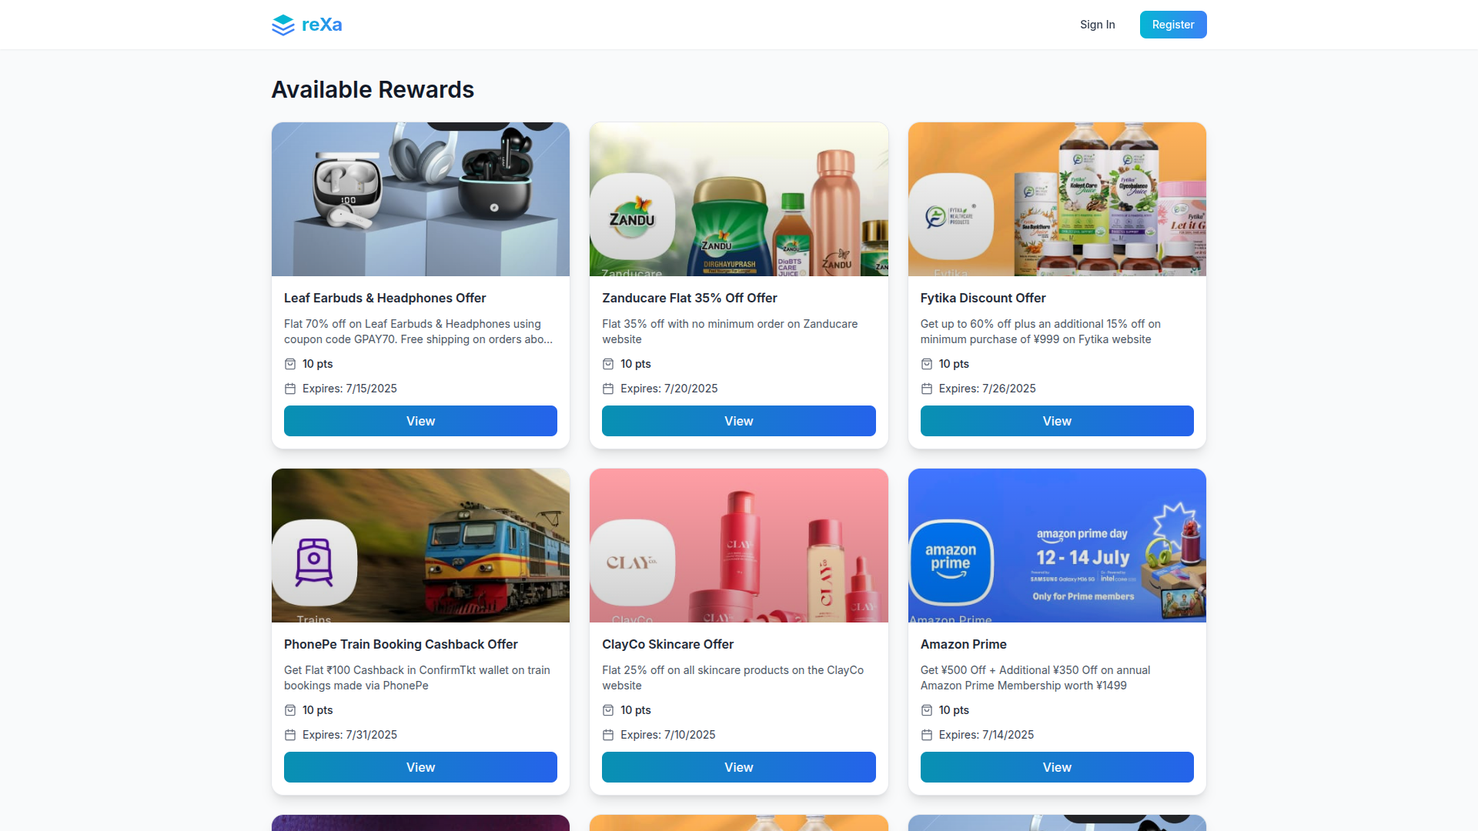This screenshot has width=1478, height=831.
Task: Click the Expires: 7/10/2025 text
Action: [x=668, y=735]
